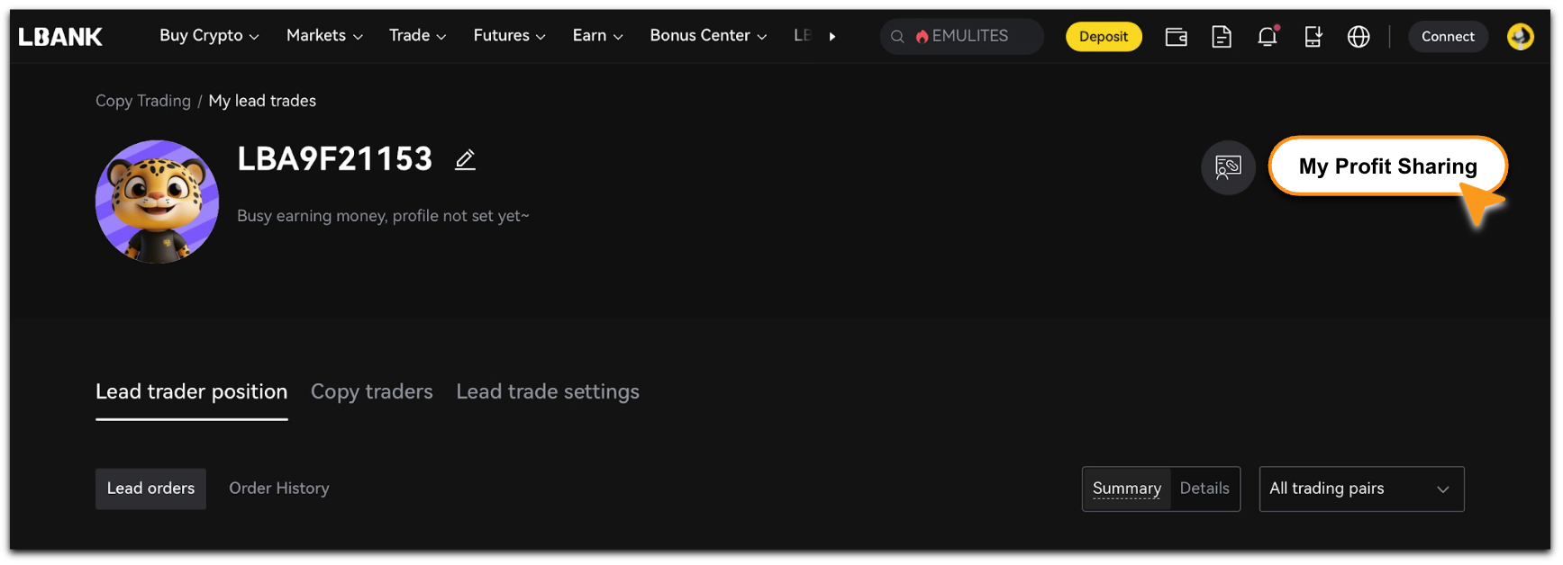Viewport: 1563px width, 565px height.
Task: Open the notifications bell
Action: [x=1267, y=36]
